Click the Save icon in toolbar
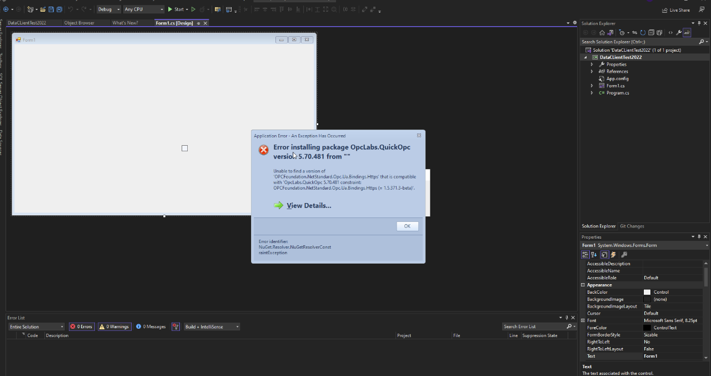 (x=51, y=9)
